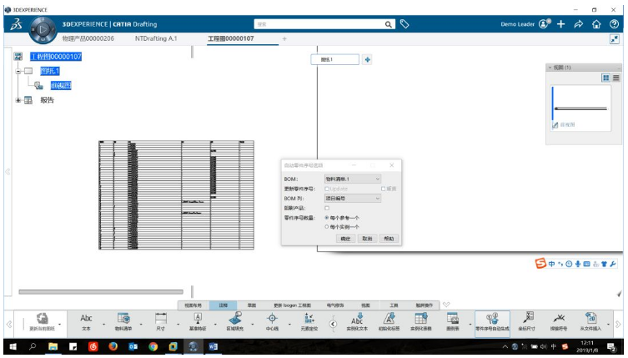
Task: Select 前视图 in the tree
Action: (61, 85)
